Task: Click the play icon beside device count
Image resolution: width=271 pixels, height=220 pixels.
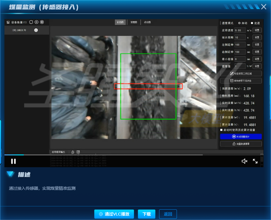Action: pyautogui.click(x=36, y=22)
